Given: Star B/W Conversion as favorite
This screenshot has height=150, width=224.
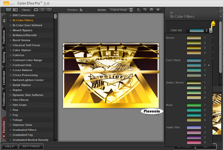Looking at the screenshot, I should [x=11, y=15].
